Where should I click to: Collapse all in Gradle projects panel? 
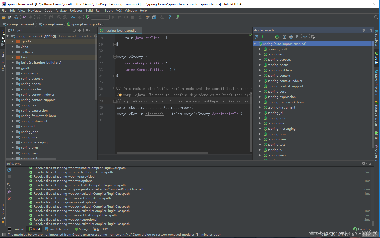point(291,37)
